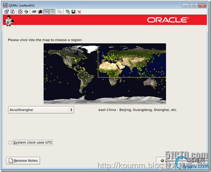Image resolution: width=211 pixels, height=172 pixels.
Task: Send Ctrl+Esc via Windows flag icon
Action: click(x=40, y=12)
